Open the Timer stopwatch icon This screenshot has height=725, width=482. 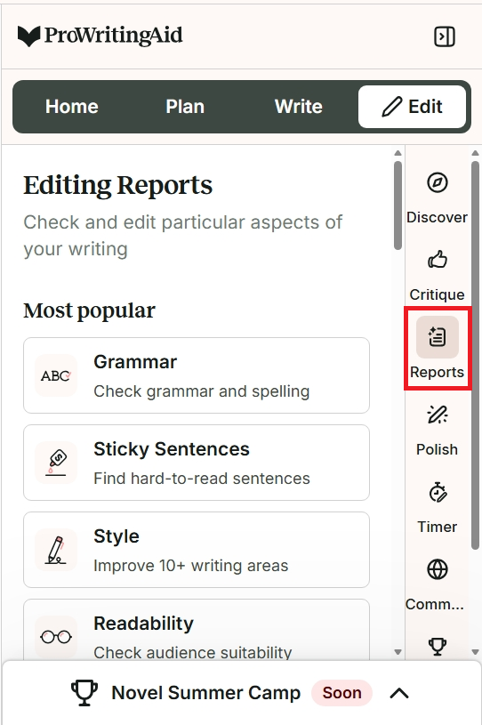tap(438, 492)
